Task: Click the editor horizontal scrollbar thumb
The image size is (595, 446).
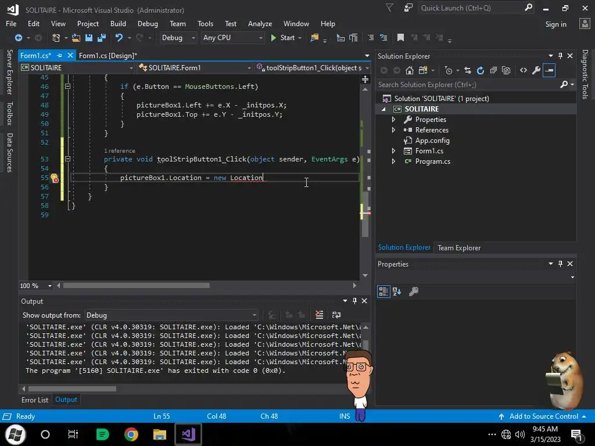Action: point(136,286)
